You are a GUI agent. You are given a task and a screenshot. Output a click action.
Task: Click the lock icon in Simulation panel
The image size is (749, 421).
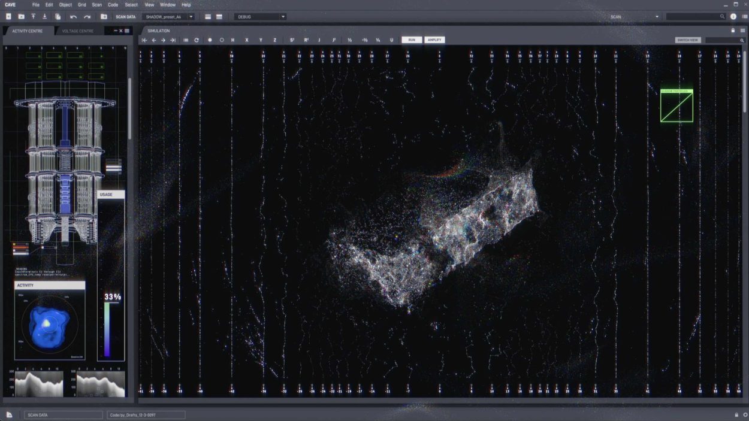tap(732, 31)
